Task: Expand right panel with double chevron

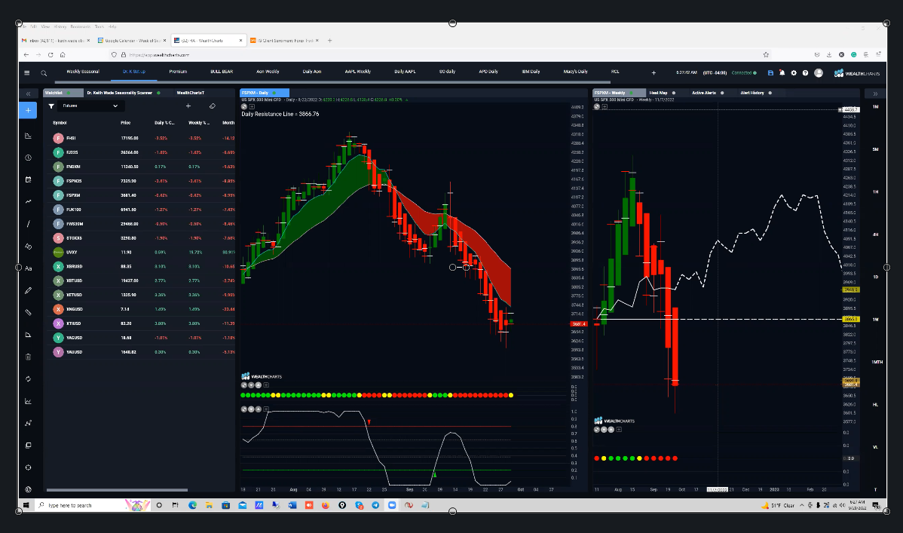Action: click(875, 93)
